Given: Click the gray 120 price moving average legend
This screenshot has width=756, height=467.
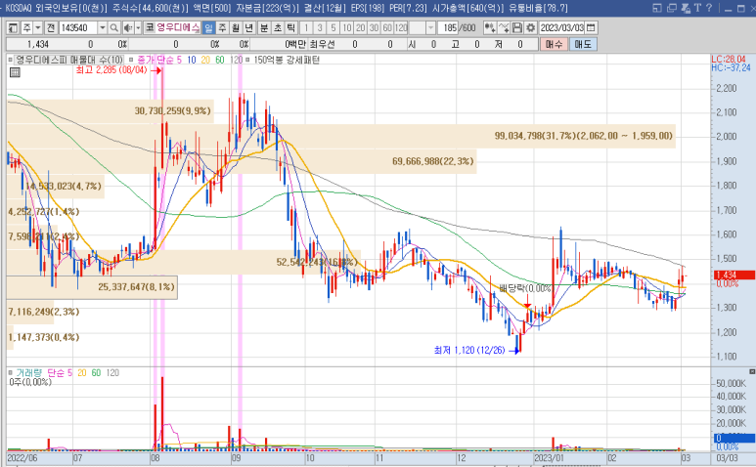Looking at the screenshot, I should pyautogui.click(x=237, y=60).
